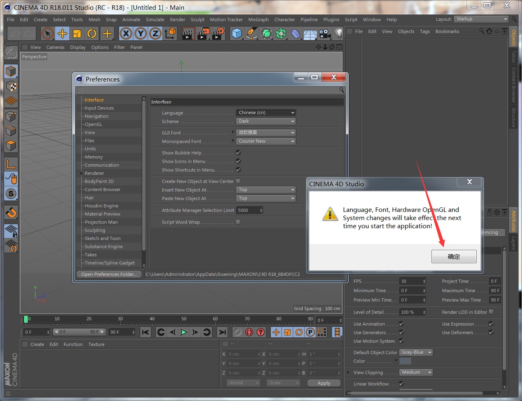Image resolution: width=522 pixels, height=401 pixels.
Task: Toggle Show Bubble Help checkbox
Action: (x=239, y=152)
